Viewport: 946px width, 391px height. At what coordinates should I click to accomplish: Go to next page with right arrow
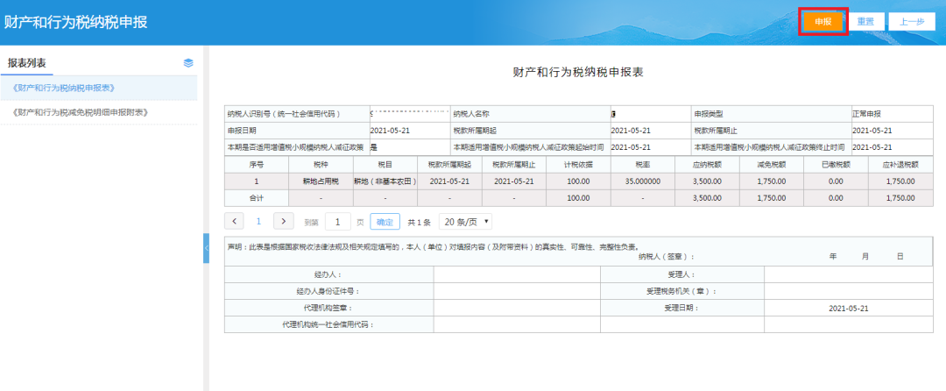click(x=283, y=222)
